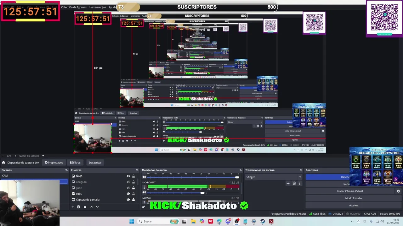The height and width of the screenshot is (226, 403).
Task: Add a scene transition with plus icon
Action: click(x=288, y=183)
